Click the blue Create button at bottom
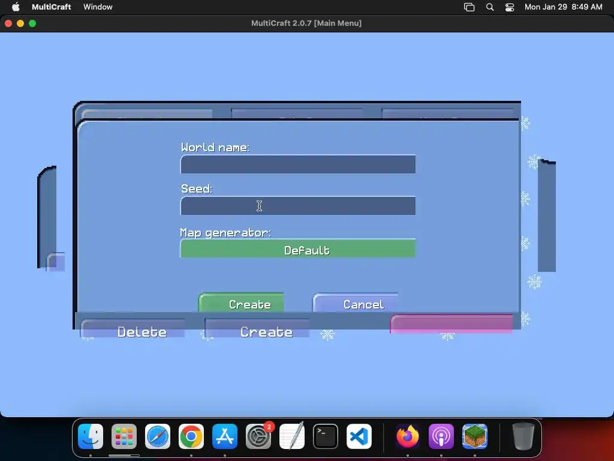Image resolution: width=614 pixels, height=461 pixels. [257, 328]
